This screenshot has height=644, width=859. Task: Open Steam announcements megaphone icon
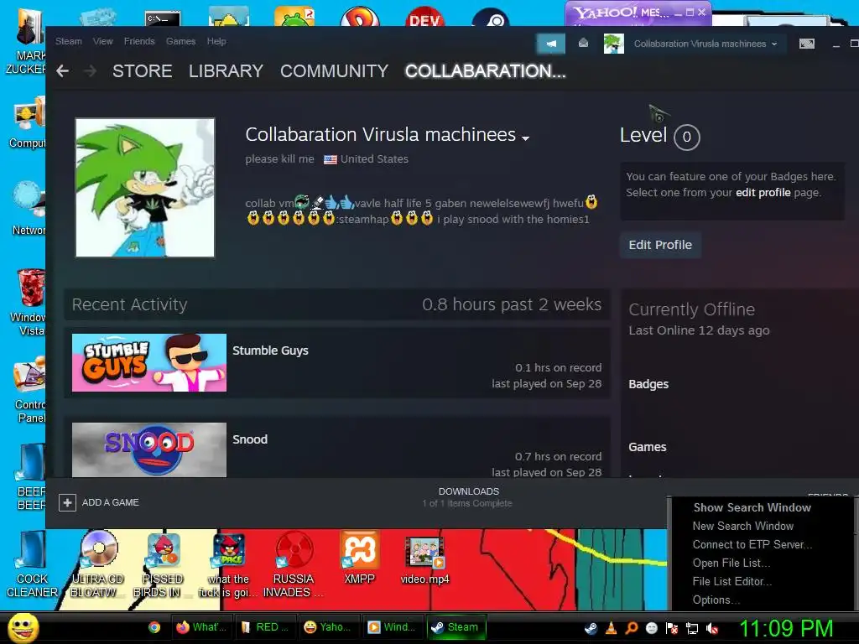tap(550, 44)
